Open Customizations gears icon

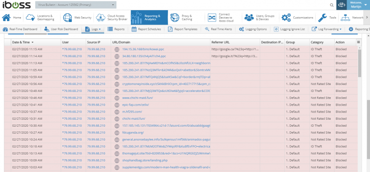point(286,18)
